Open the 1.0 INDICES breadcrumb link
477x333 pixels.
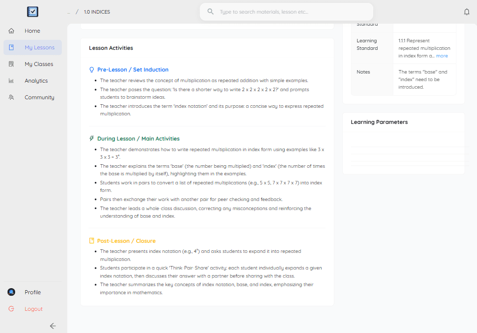97,12
